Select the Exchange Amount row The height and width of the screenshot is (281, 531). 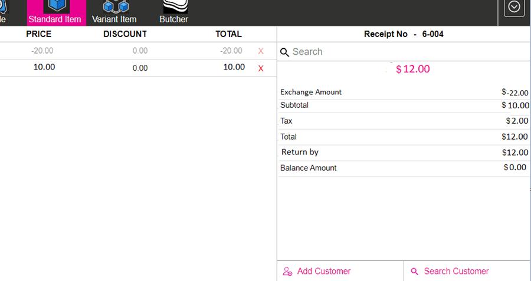(x=404, y=92)
